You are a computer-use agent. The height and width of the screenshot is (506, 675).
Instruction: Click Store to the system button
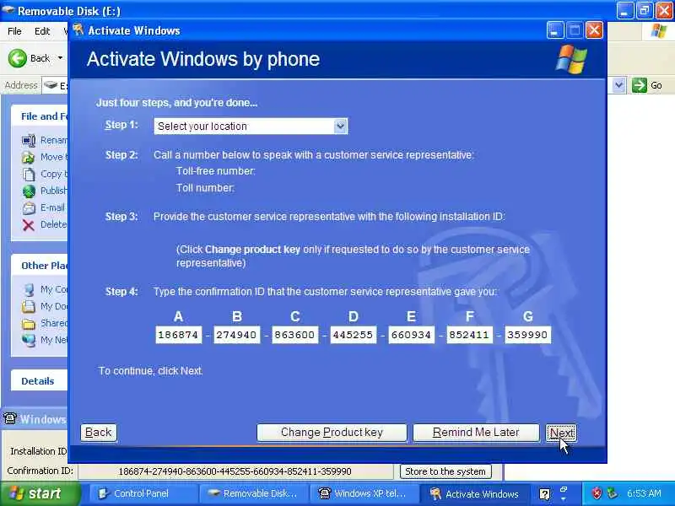tap(445, 471)
